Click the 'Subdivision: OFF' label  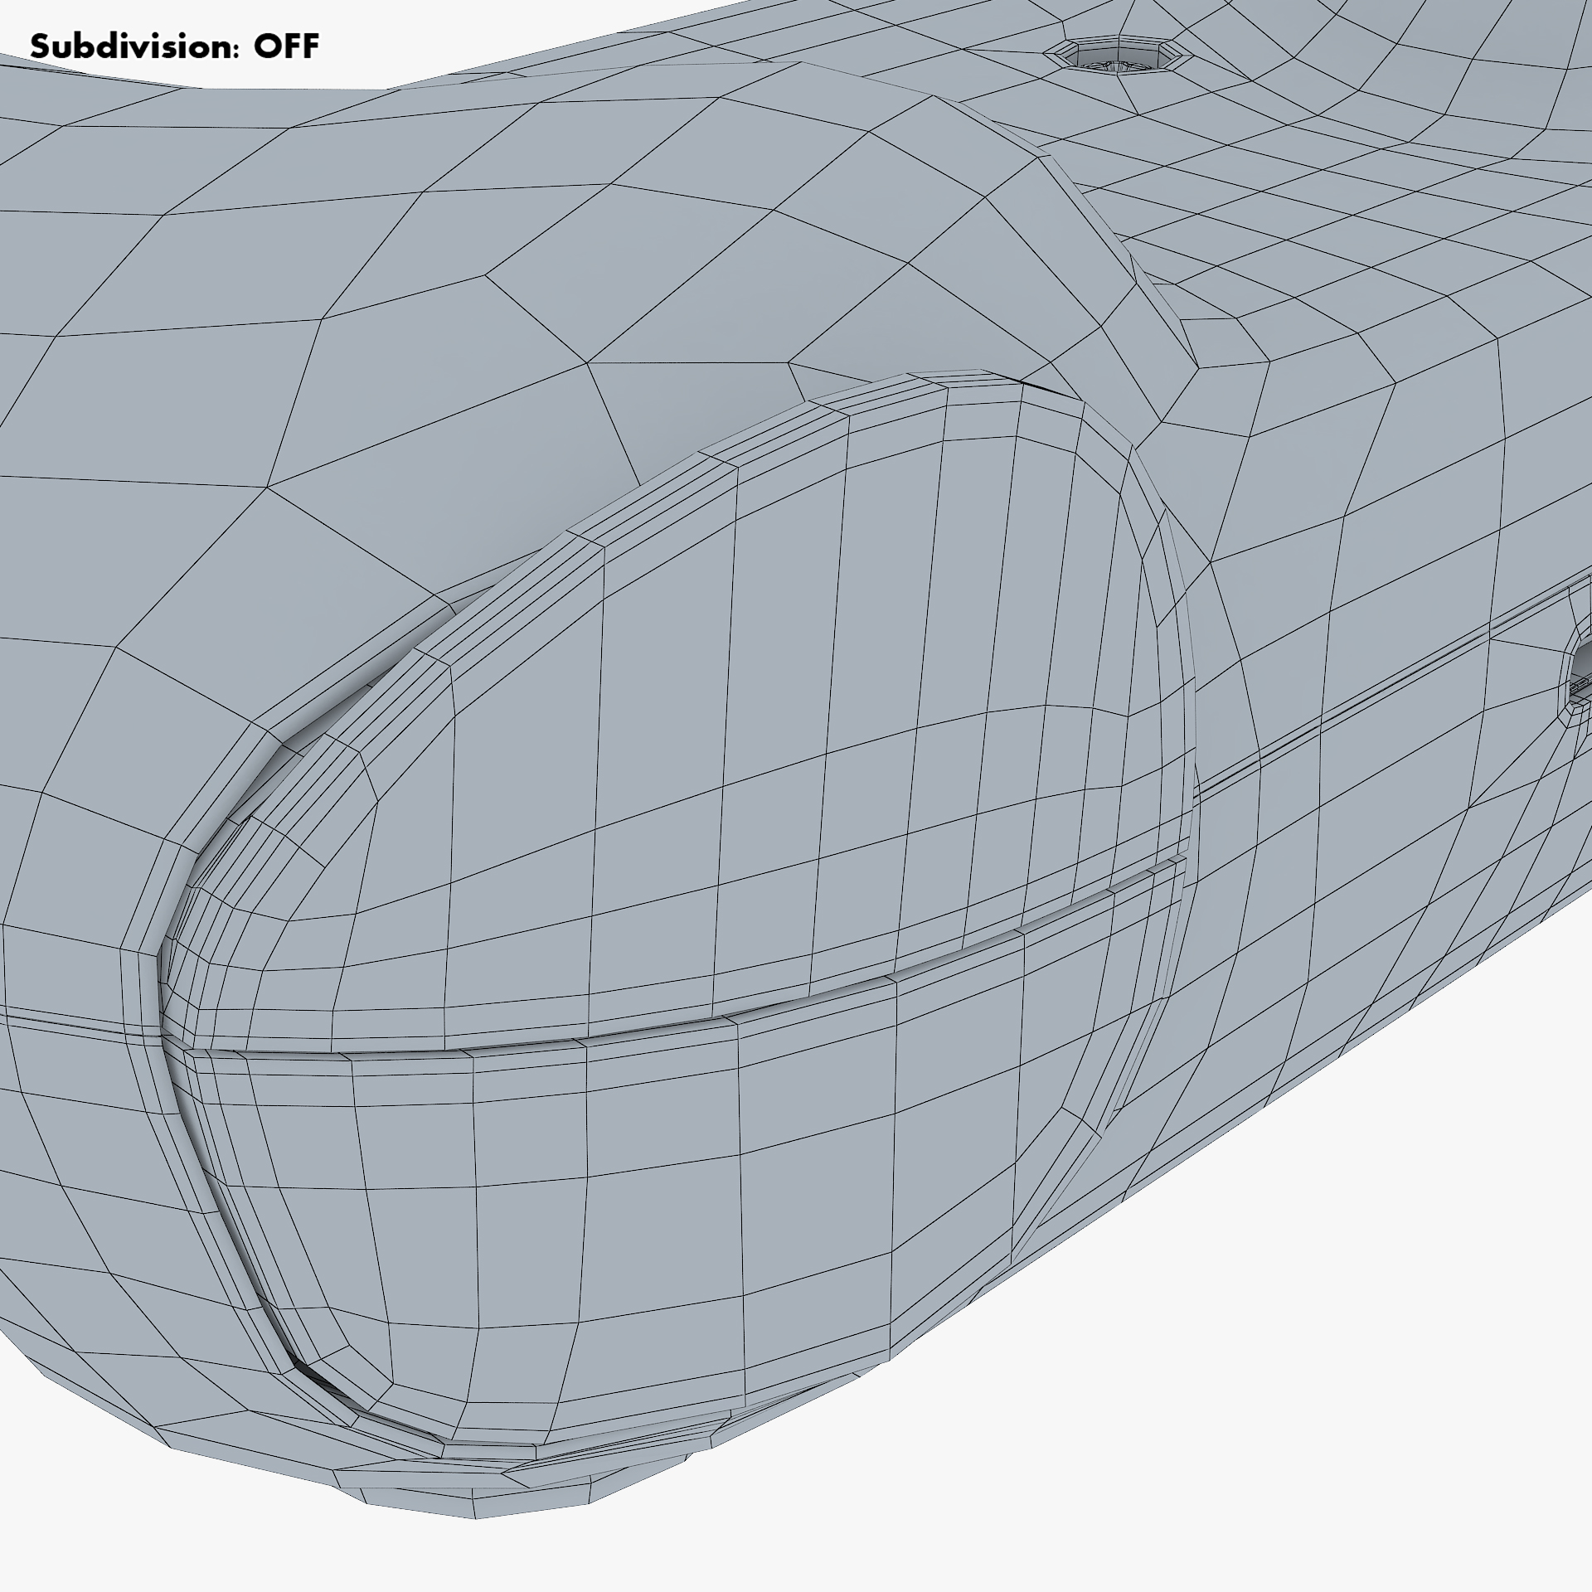click(x=174, y=46)
